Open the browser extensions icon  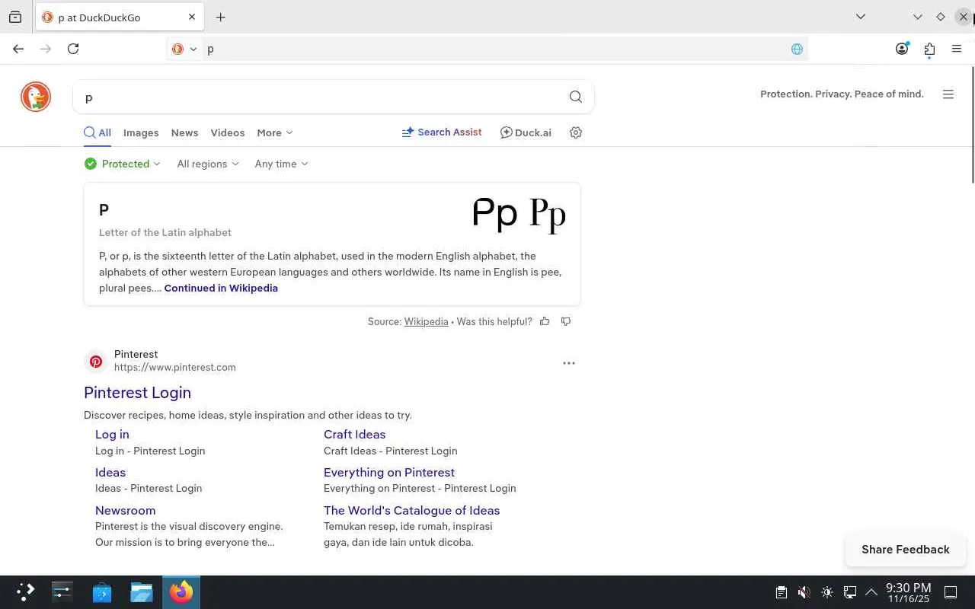(x=929, y=49)
